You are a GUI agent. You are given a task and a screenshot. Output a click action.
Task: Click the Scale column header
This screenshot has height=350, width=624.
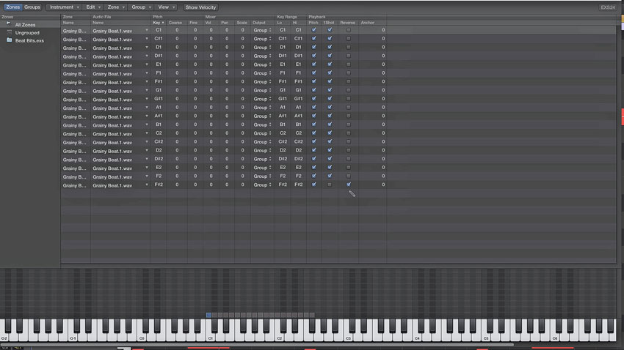(x=242, y=23)
